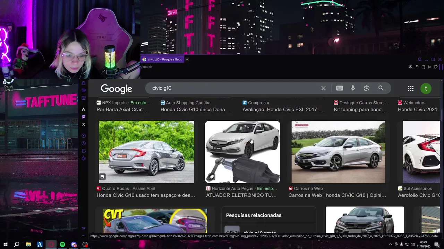The height and width of the screenshot is (249, 444).
Task: Open Windows taskbar search
Action: tap(17, 245)
